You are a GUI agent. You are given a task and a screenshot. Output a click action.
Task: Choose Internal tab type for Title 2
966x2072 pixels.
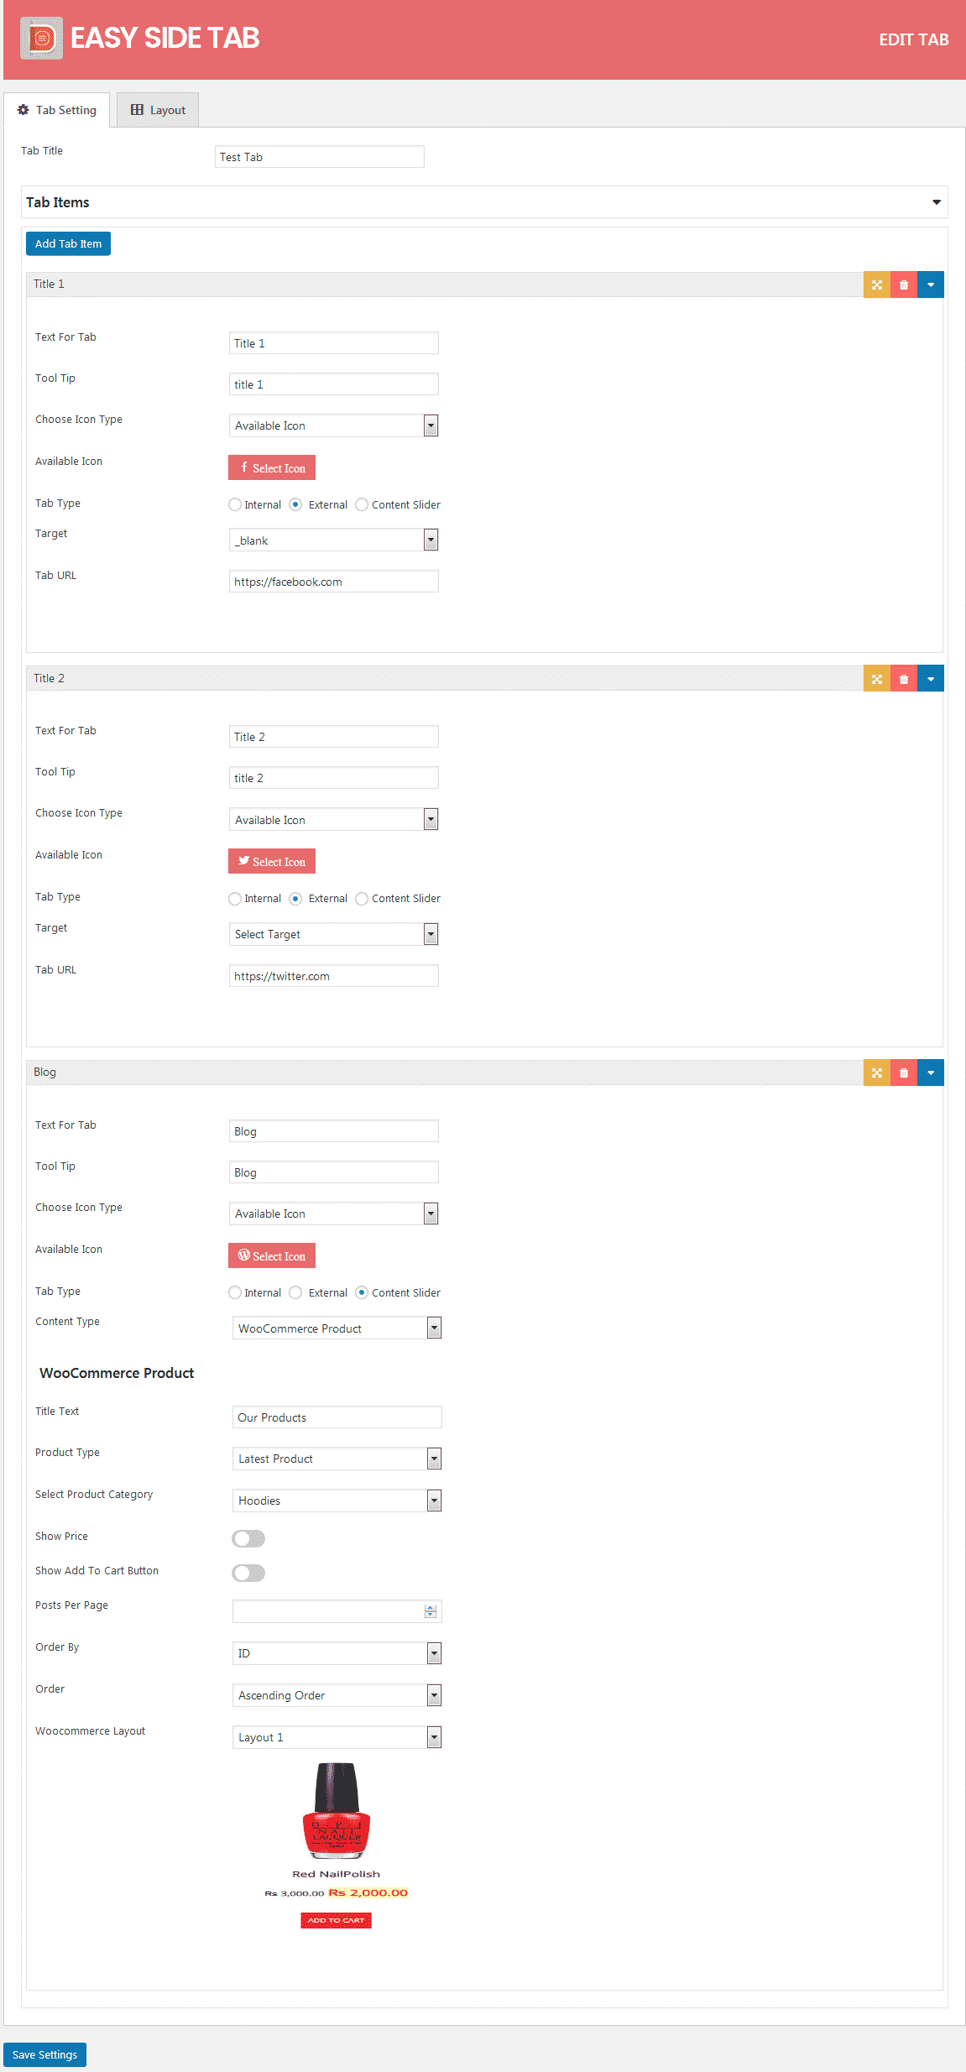click(x=235, y=899)
